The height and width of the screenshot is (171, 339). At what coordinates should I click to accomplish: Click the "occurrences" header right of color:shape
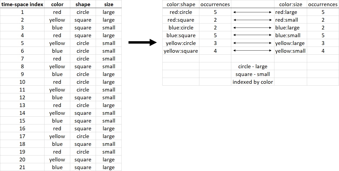[215, 4]
